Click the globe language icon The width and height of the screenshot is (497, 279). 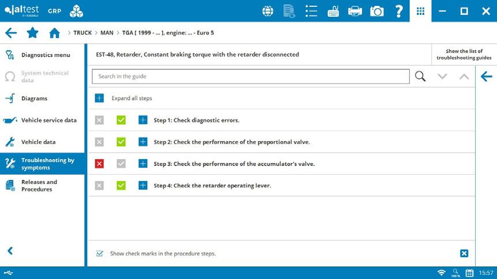[268, 12]
